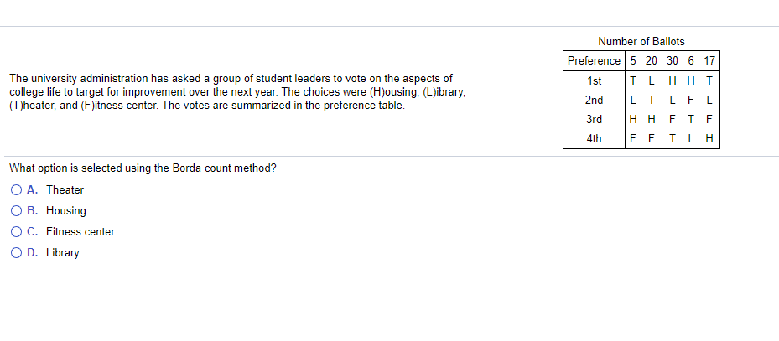Click the 3rd preference row label
779x341 pixels.
point(594,120)
